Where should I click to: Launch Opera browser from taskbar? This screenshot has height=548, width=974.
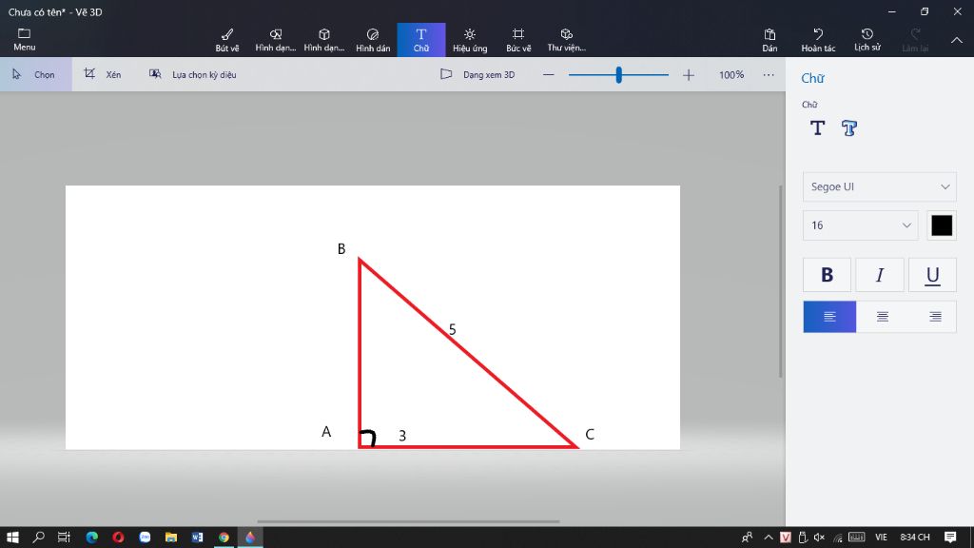pyautogui.click(x=118, y=537)
